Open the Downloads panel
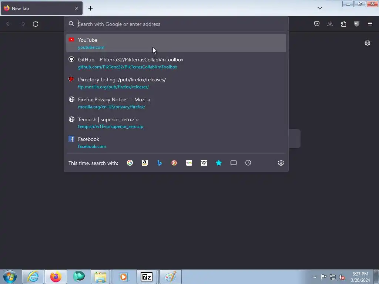The width and height of the screenshot is (379, 284). (x=330, y=24)
